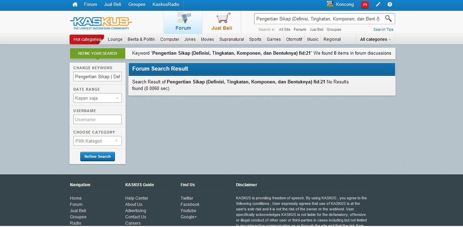The width and height of the screenshot is (463, 227).
Task: Open the help question mark icon
Action: pos(390,4)
